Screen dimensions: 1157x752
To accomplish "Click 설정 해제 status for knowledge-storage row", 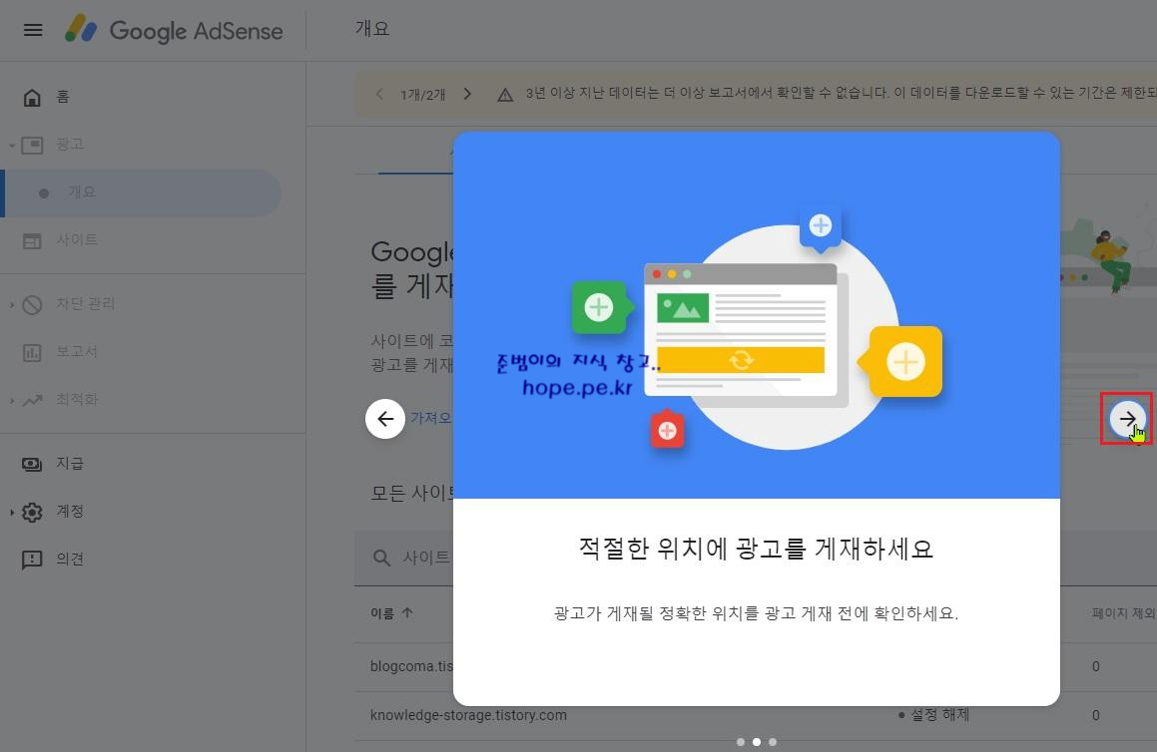I will pyautogui.click(x=934, y=714).
